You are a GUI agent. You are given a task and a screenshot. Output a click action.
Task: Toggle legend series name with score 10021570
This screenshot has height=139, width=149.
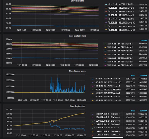(107, 86)
